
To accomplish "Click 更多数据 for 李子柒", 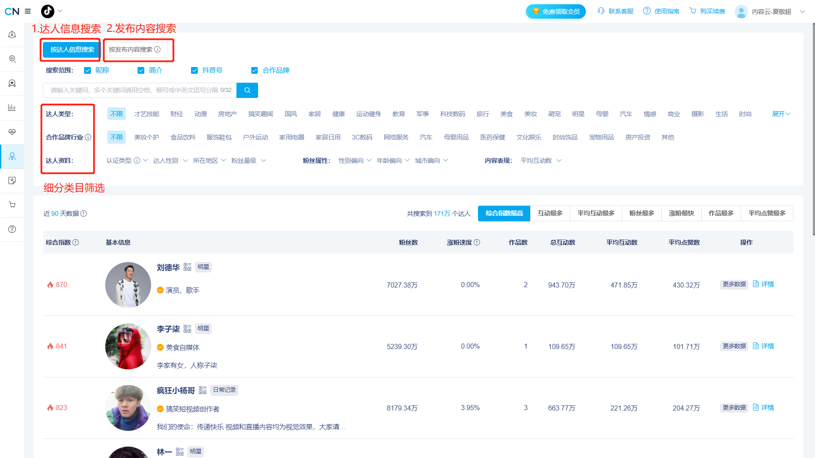I will tap(734, 346).
